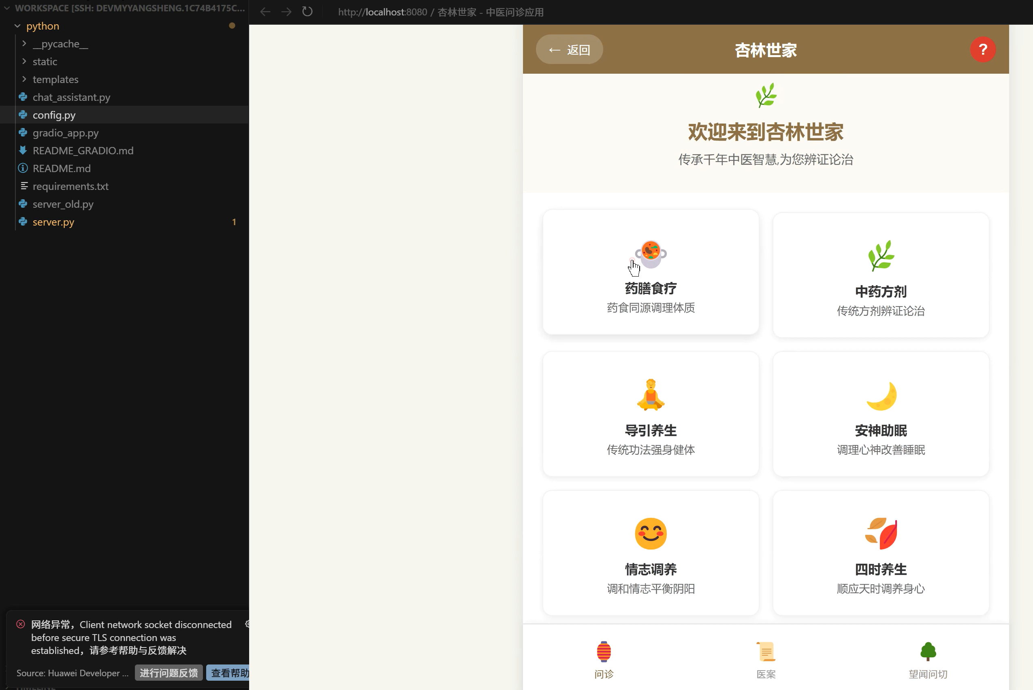This screenshot has height=690, width=1033.
Task: Select the 导引养生 meditation card
Action: 651,414
